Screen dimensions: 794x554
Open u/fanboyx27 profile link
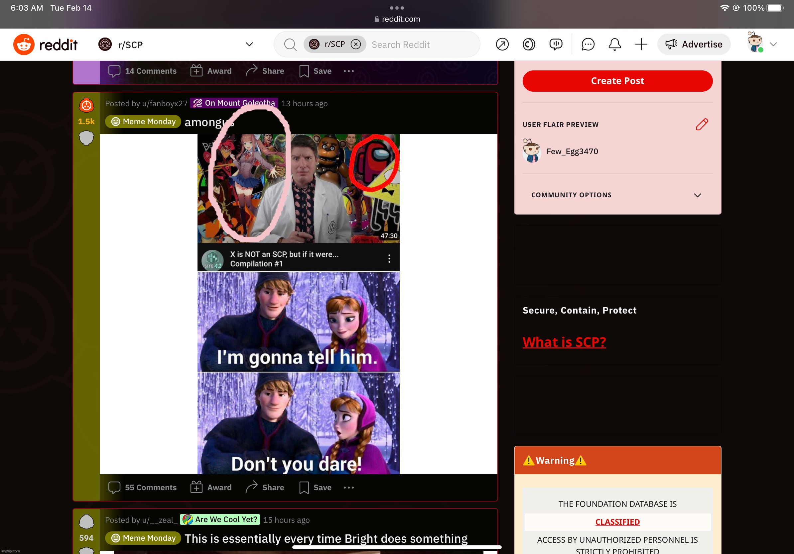pyautogui.click(x=165, y=104)
